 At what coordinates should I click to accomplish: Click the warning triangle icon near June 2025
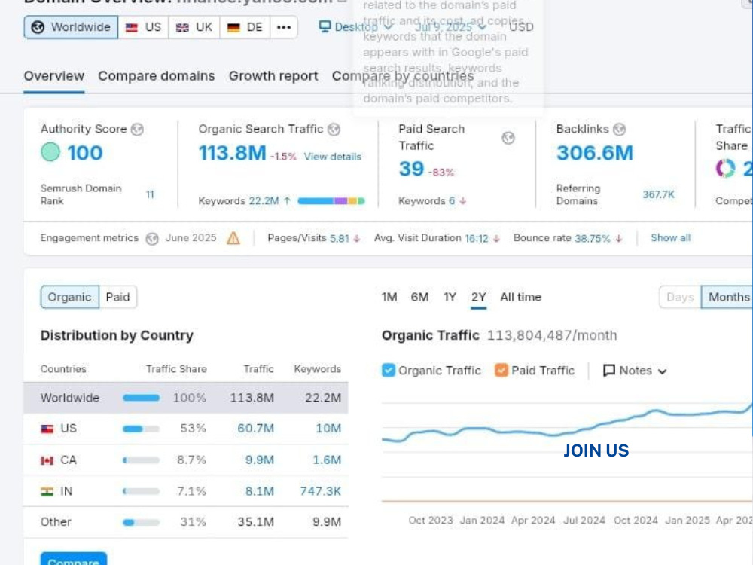[x=233, y=238]
